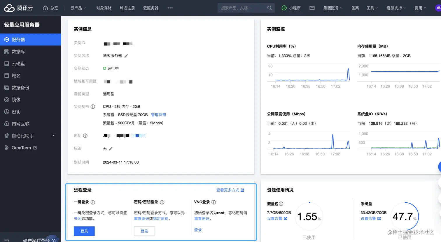The image size is (441, 242).
Task: Open the 管理快照 link
Action: [x=158, y=115]
